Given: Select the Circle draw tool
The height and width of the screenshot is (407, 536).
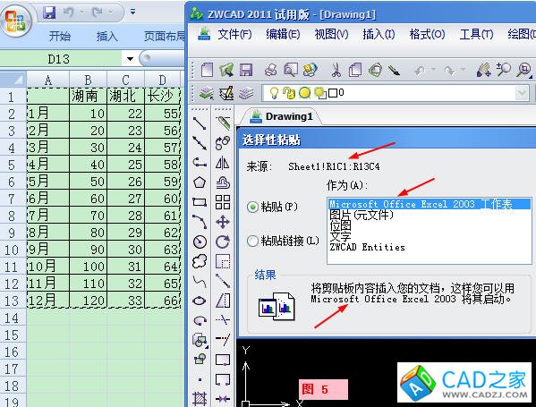Looking at the screenshot, I should click(200, 242).
